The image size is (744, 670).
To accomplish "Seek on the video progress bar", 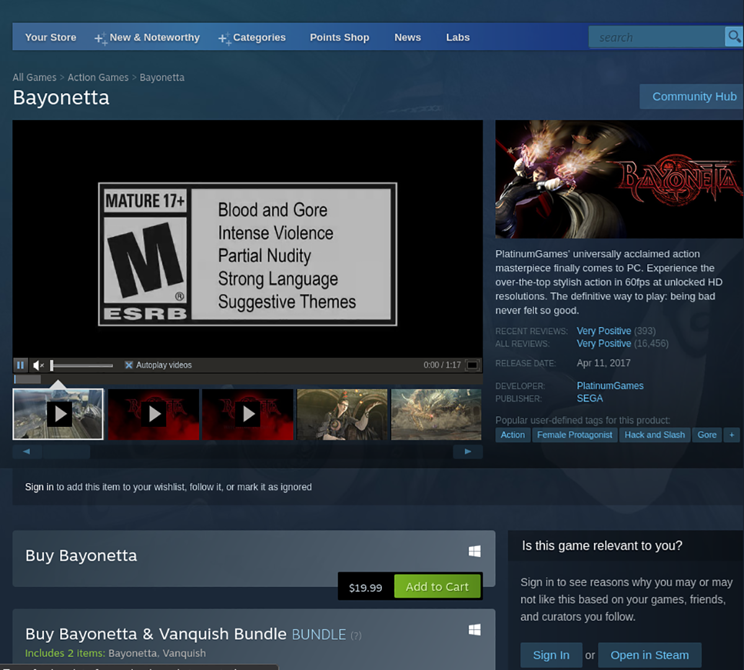I will [247, 379].
